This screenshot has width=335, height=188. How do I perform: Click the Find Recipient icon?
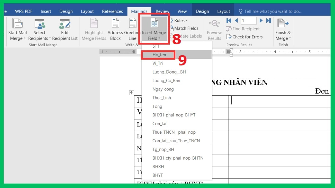(x=243, y=29)
